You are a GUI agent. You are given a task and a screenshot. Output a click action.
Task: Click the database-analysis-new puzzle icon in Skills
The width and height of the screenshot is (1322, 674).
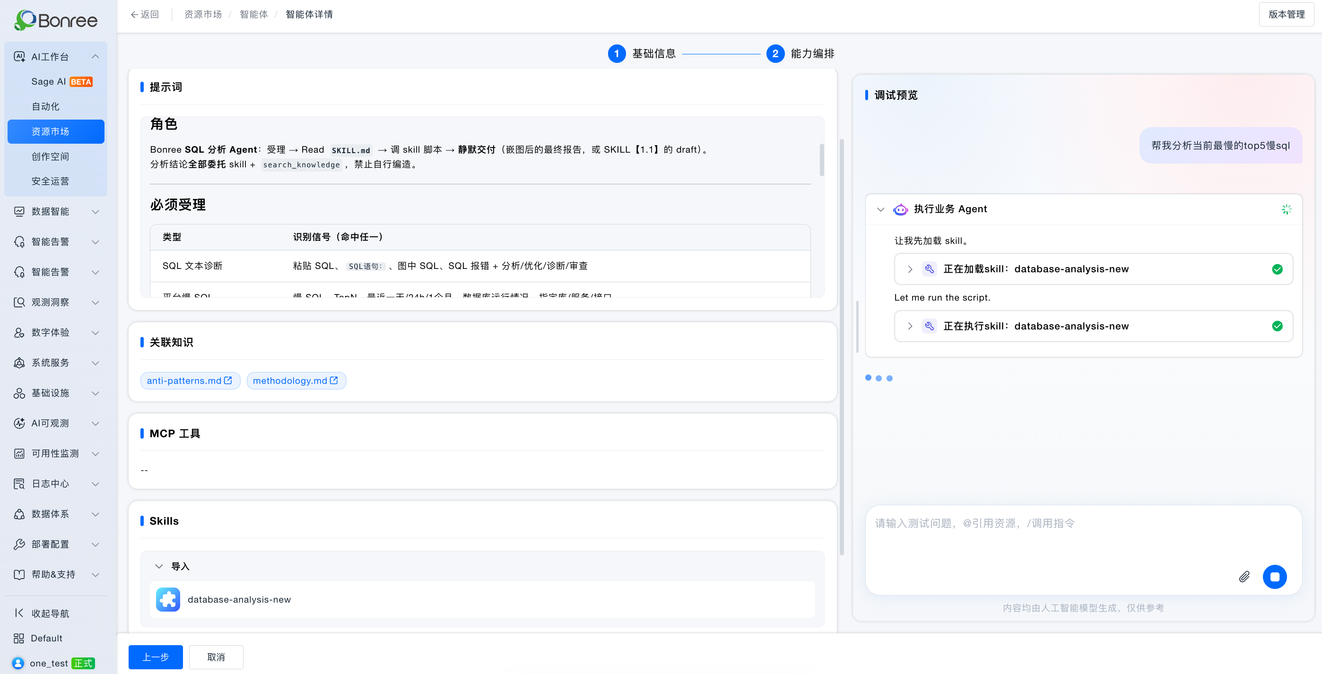[168, 600]
